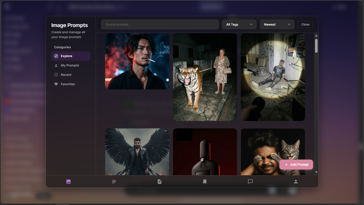Expand the All Tags dropdown
The image size is (364, 205).
pyautogui.click(x=239, y=24)
